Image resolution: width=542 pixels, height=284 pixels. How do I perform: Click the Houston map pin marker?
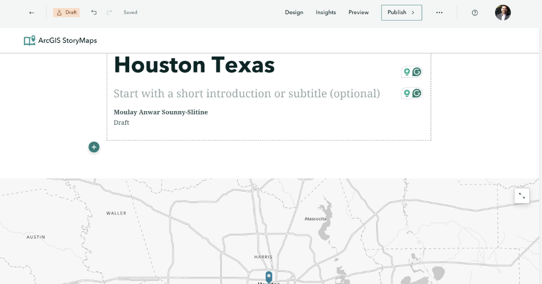[269, 277]
